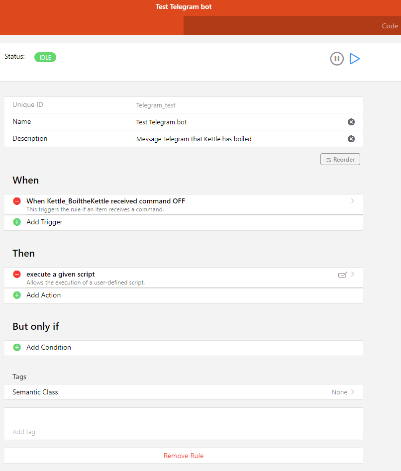Click the IDLE status badge
The image size is (401, 471).
45,57
